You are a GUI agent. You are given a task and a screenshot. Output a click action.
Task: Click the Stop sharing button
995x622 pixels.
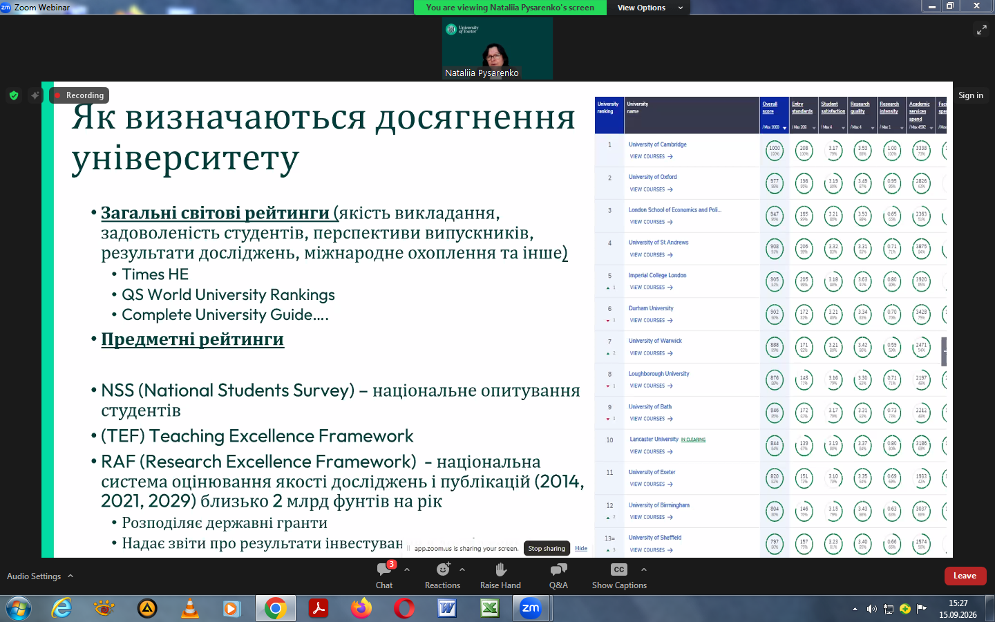coord(547,548)
